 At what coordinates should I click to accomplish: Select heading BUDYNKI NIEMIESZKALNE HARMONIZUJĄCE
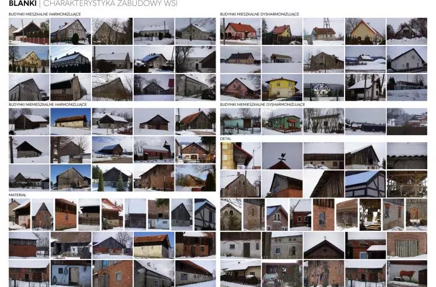tap(48, 105)
